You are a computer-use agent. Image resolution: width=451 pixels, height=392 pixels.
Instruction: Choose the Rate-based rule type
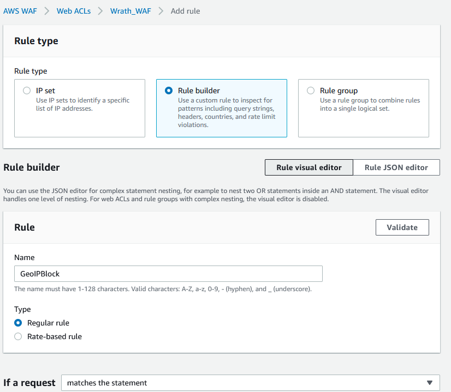pyautogui.click(x=18, y=337)
